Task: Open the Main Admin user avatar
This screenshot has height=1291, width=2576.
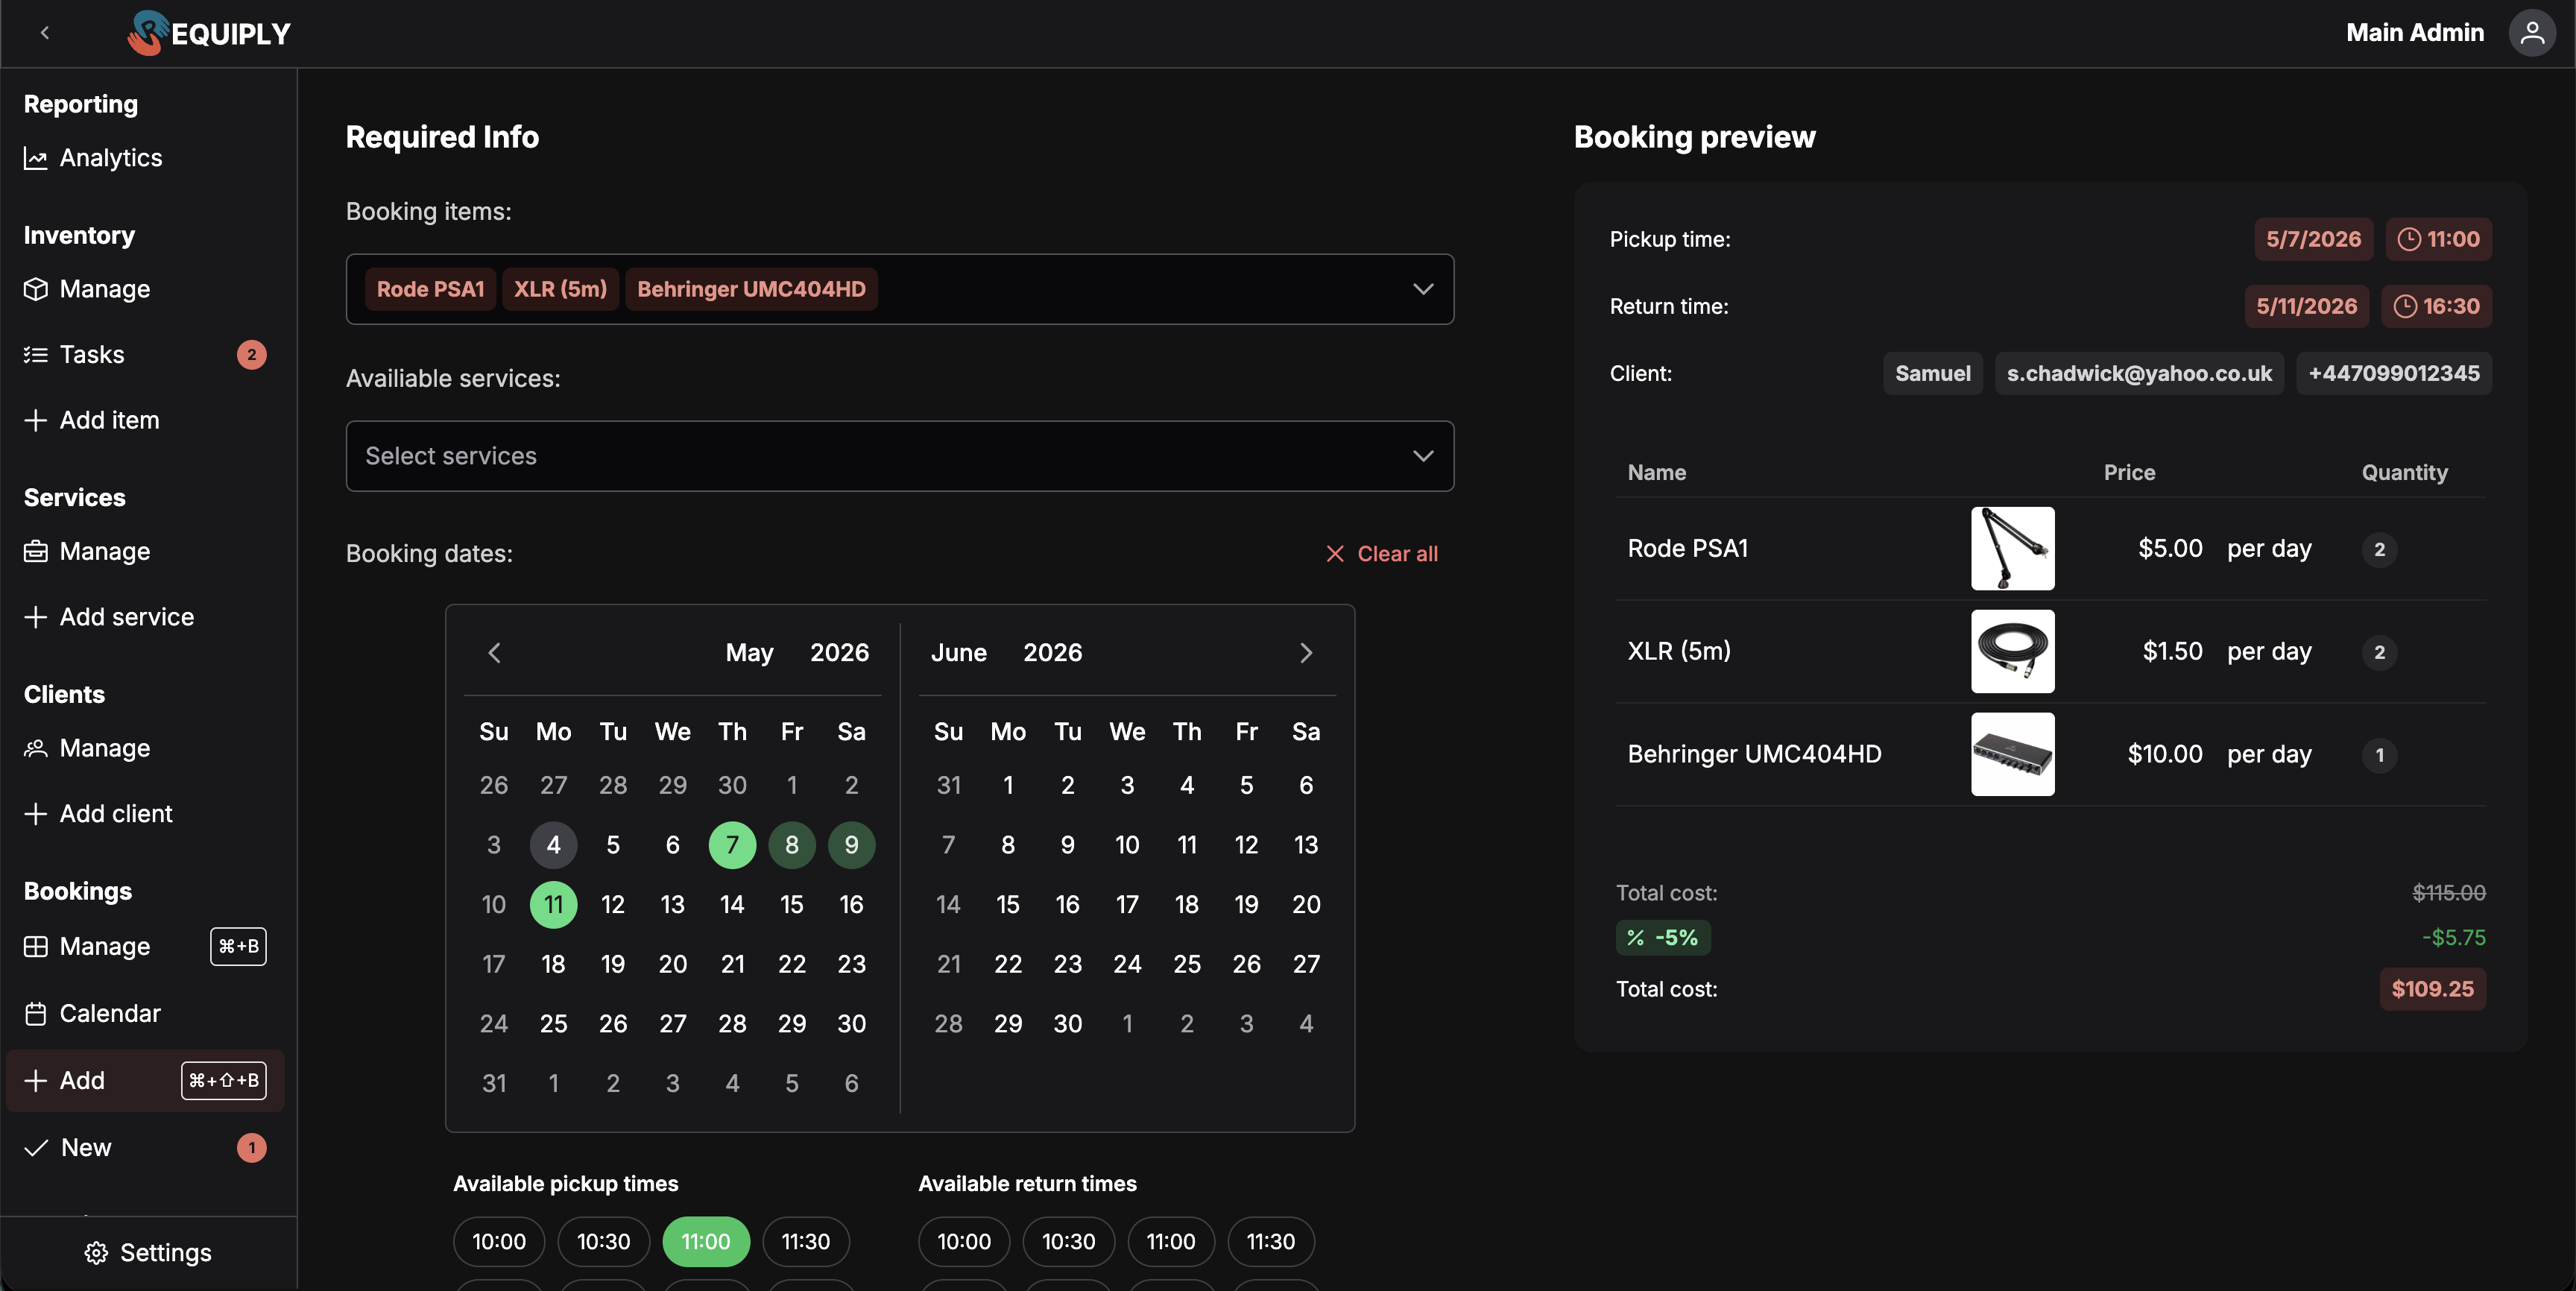Action: click(2532, 33)
